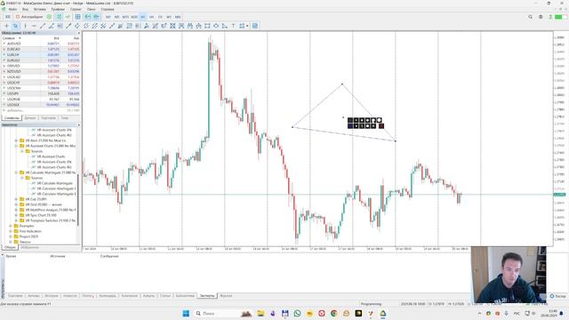
Task: Choose the rectangle shape tool
Action: [x=207, y=26]
